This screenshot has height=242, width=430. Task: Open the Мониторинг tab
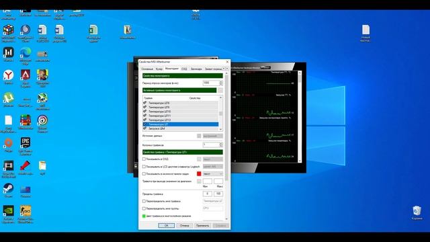[172, 69]
